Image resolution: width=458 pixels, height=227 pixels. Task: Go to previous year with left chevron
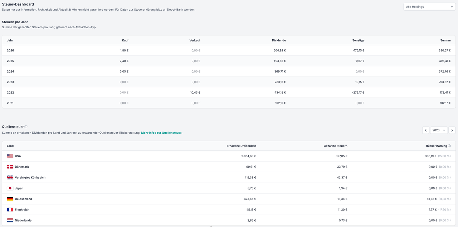(x=426, y=130)
